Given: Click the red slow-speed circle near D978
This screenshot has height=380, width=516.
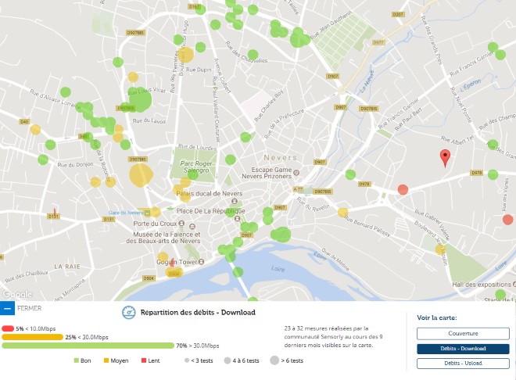Looking at the screenshot, I should 403,189.
